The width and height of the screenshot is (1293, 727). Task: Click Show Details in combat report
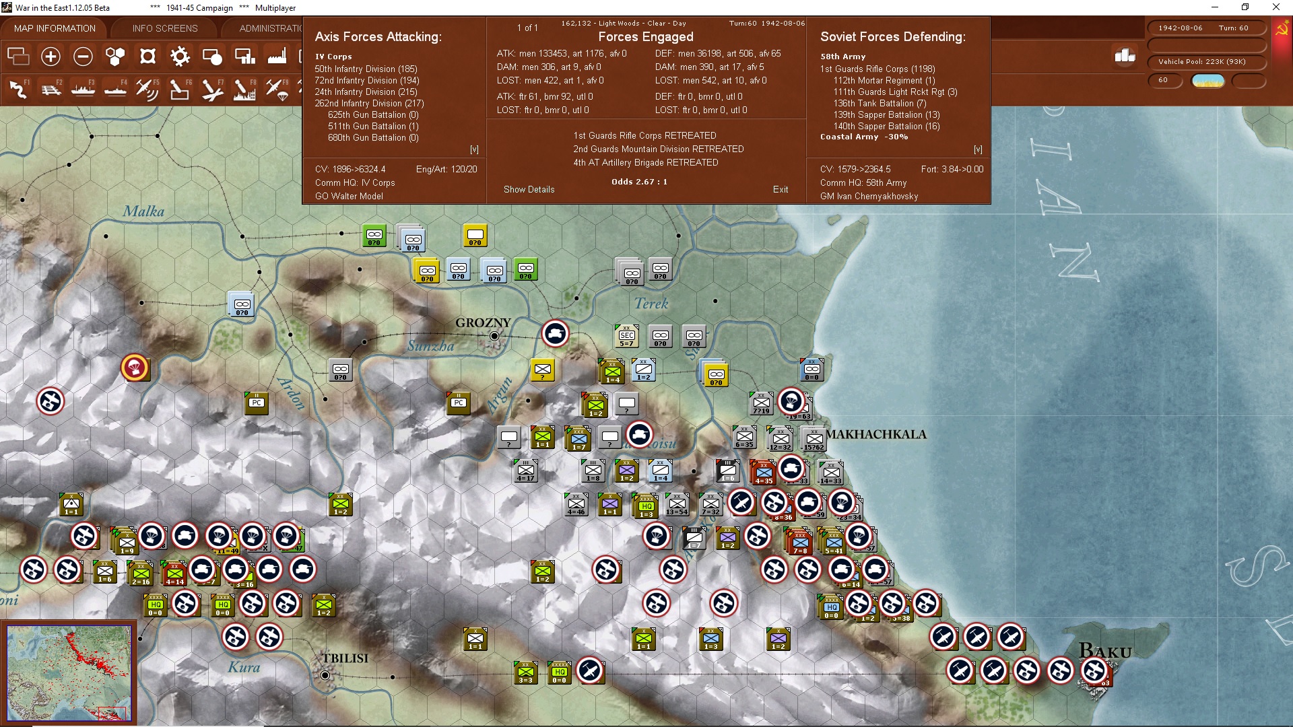tap(529, 189)
